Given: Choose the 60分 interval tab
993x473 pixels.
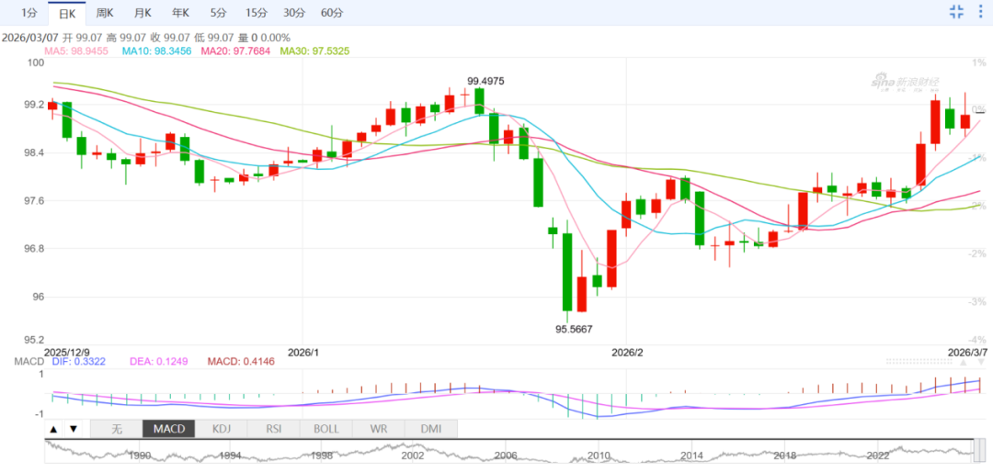Looking at the screenshot, I should (333, 13).
